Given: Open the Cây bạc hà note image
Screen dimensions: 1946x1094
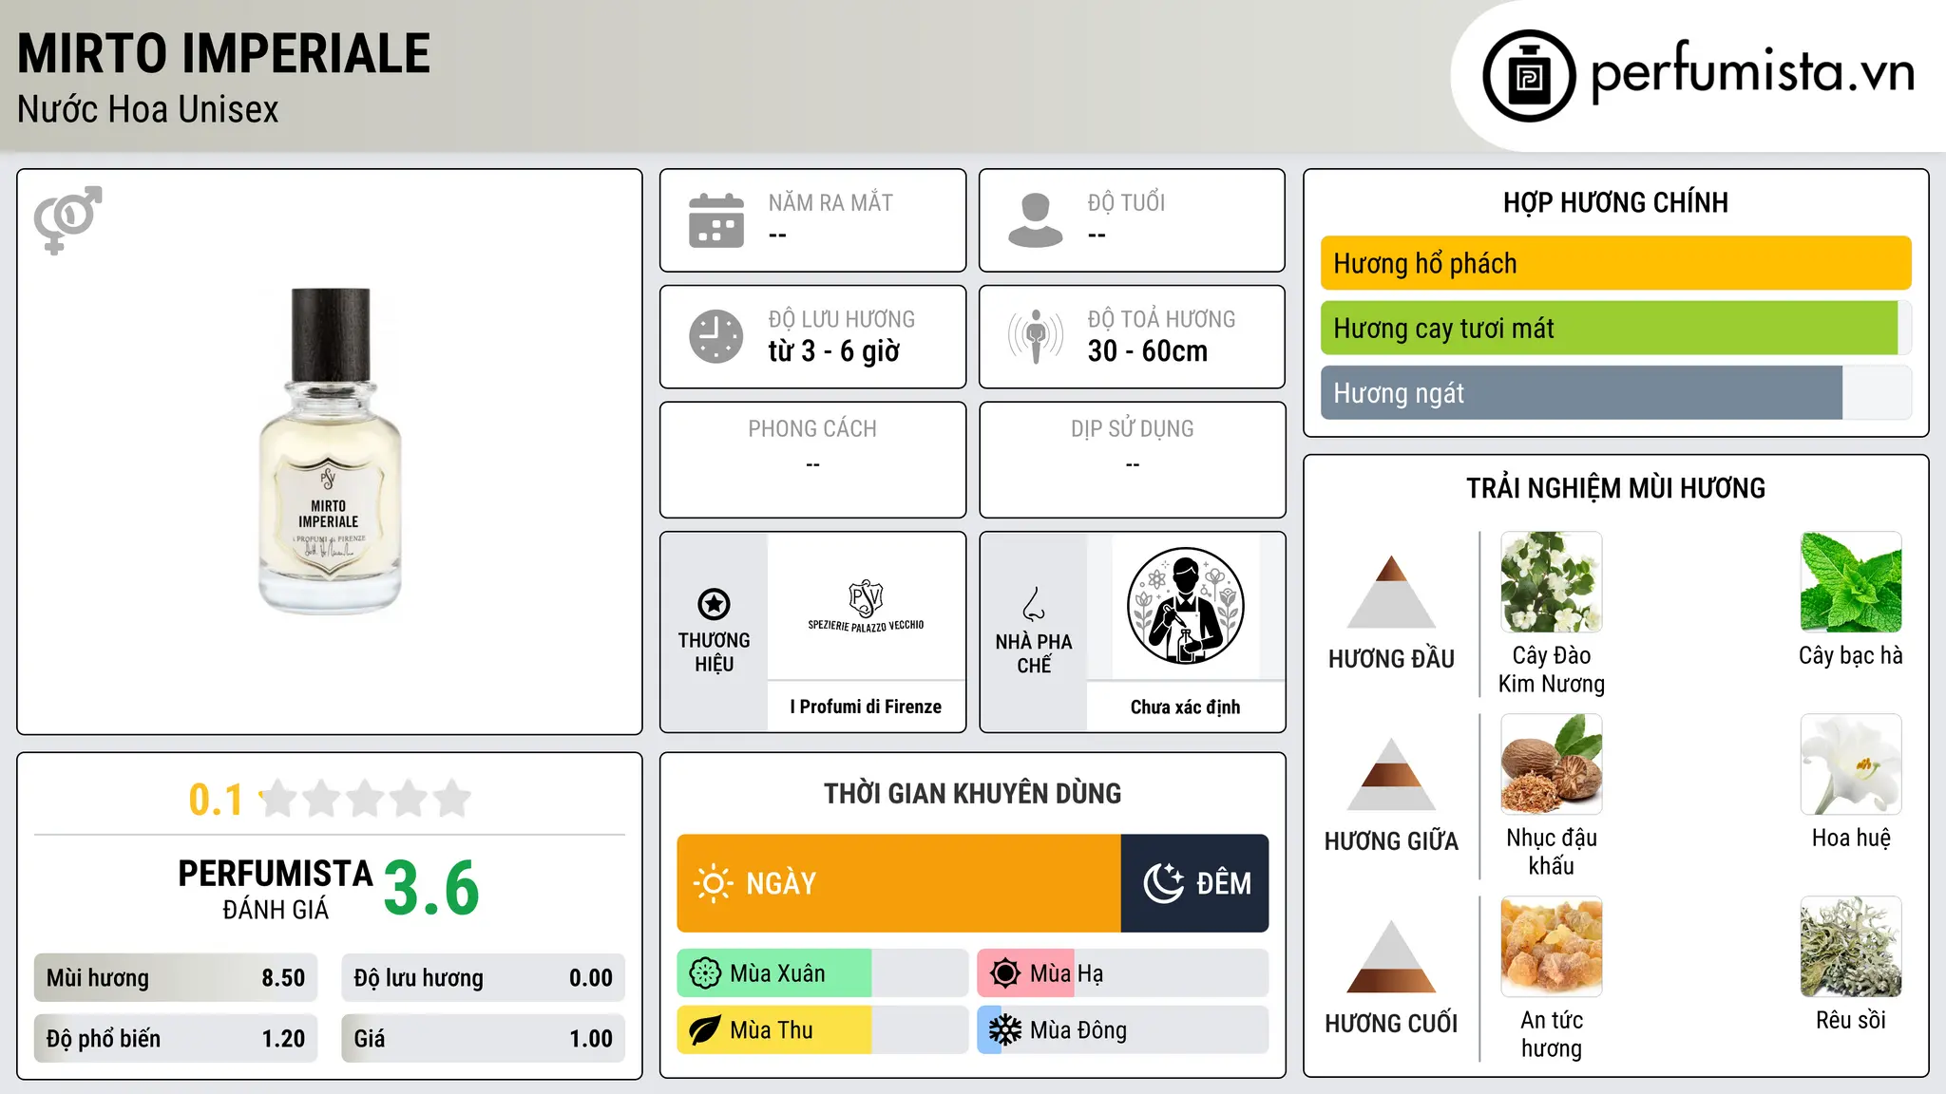Looking at the screenshot, I should point(1851,582).
